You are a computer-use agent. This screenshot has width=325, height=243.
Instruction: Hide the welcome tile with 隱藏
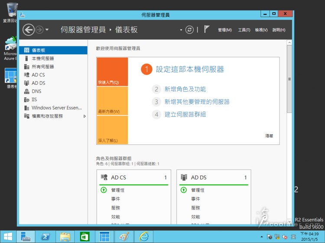pyautogui.click(x=269, y=136)
